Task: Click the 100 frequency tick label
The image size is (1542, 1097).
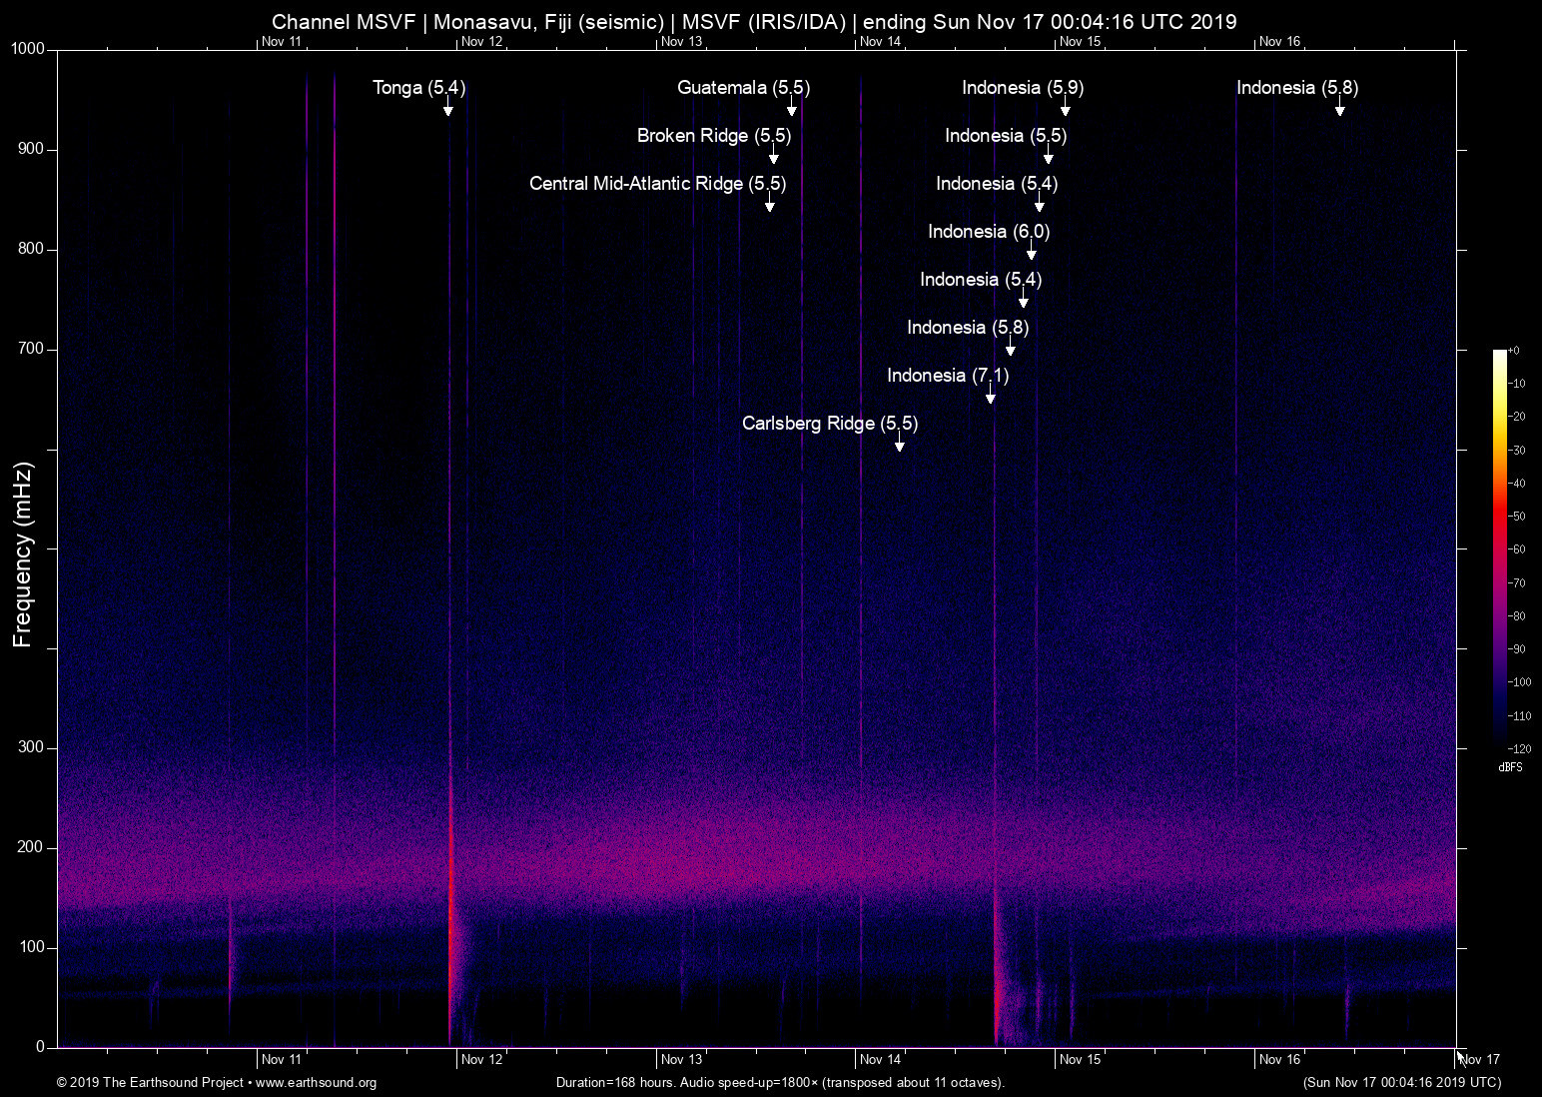Action: pyautogui.click(x=32, y=947)
